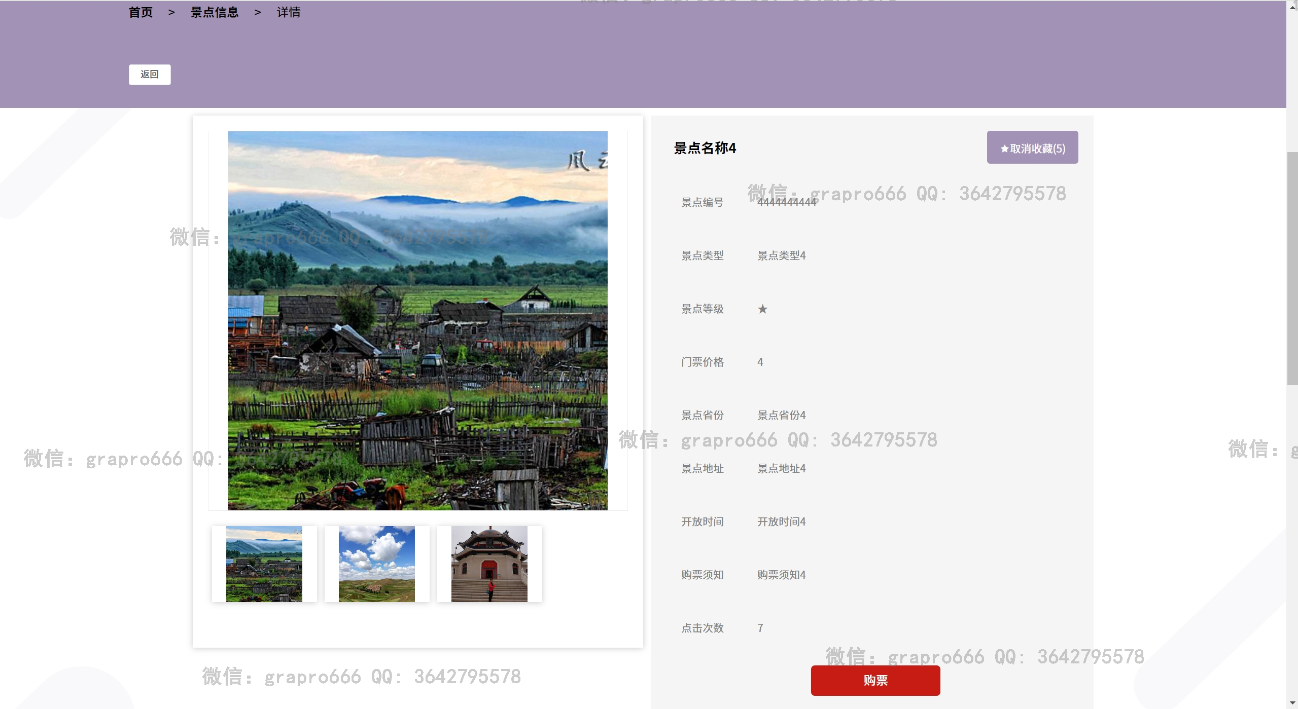Open 首页 breadcrumb link
Viewport: 1298px width, 709px height.
pyautogui.click(x=141, y=12)
